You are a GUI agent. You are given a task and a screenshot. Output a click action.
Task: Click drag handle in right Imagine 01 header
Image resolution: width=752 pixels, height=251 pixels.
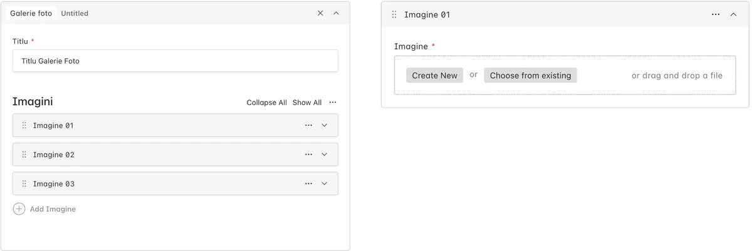[x=394, y=14]
